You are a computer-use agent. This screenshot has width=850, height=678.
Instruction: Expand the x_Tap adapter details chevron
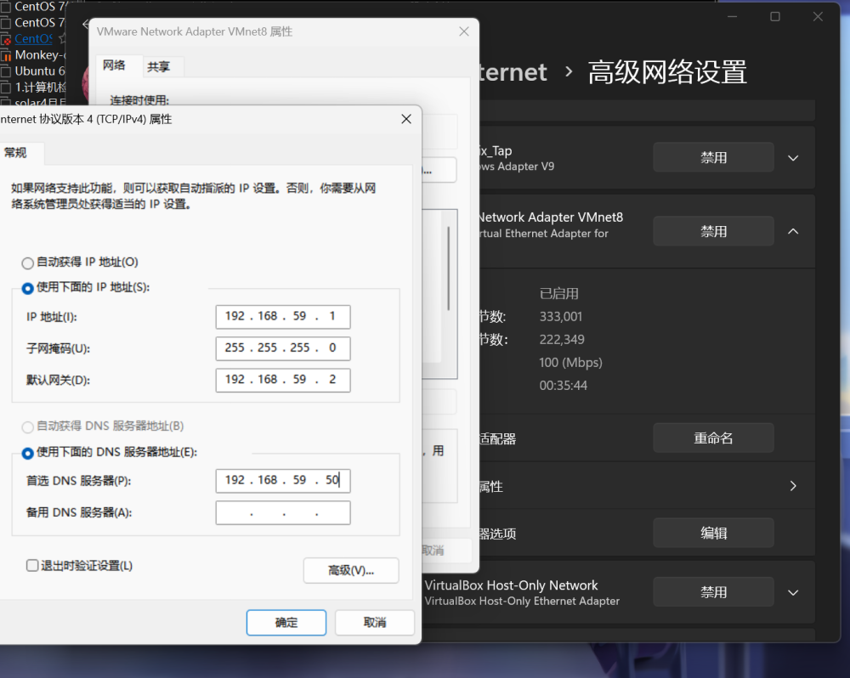point(793,158)
